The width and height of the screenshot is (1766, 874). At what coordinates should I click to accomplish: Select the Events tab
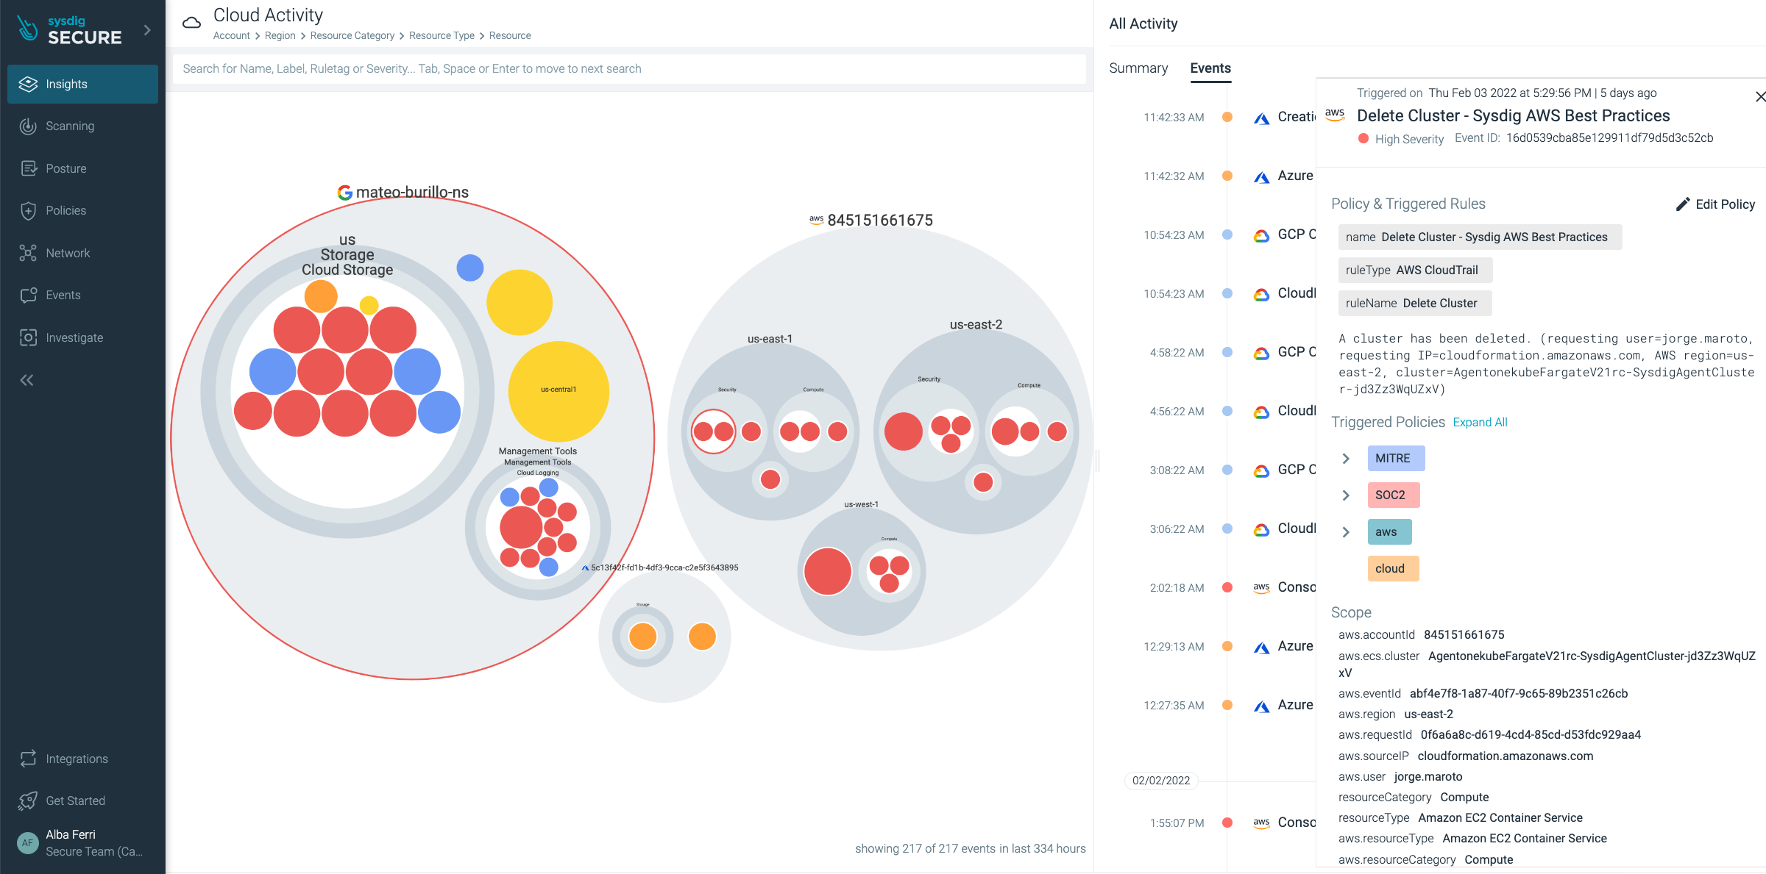(1210, 68)
